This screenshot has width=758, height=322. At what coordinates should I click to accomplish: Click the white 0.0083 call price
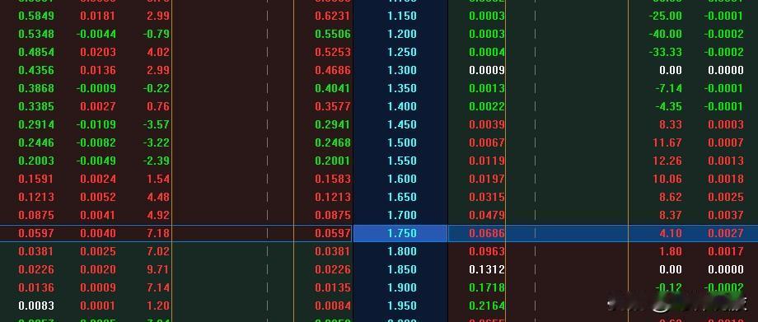tap(36, 306)
